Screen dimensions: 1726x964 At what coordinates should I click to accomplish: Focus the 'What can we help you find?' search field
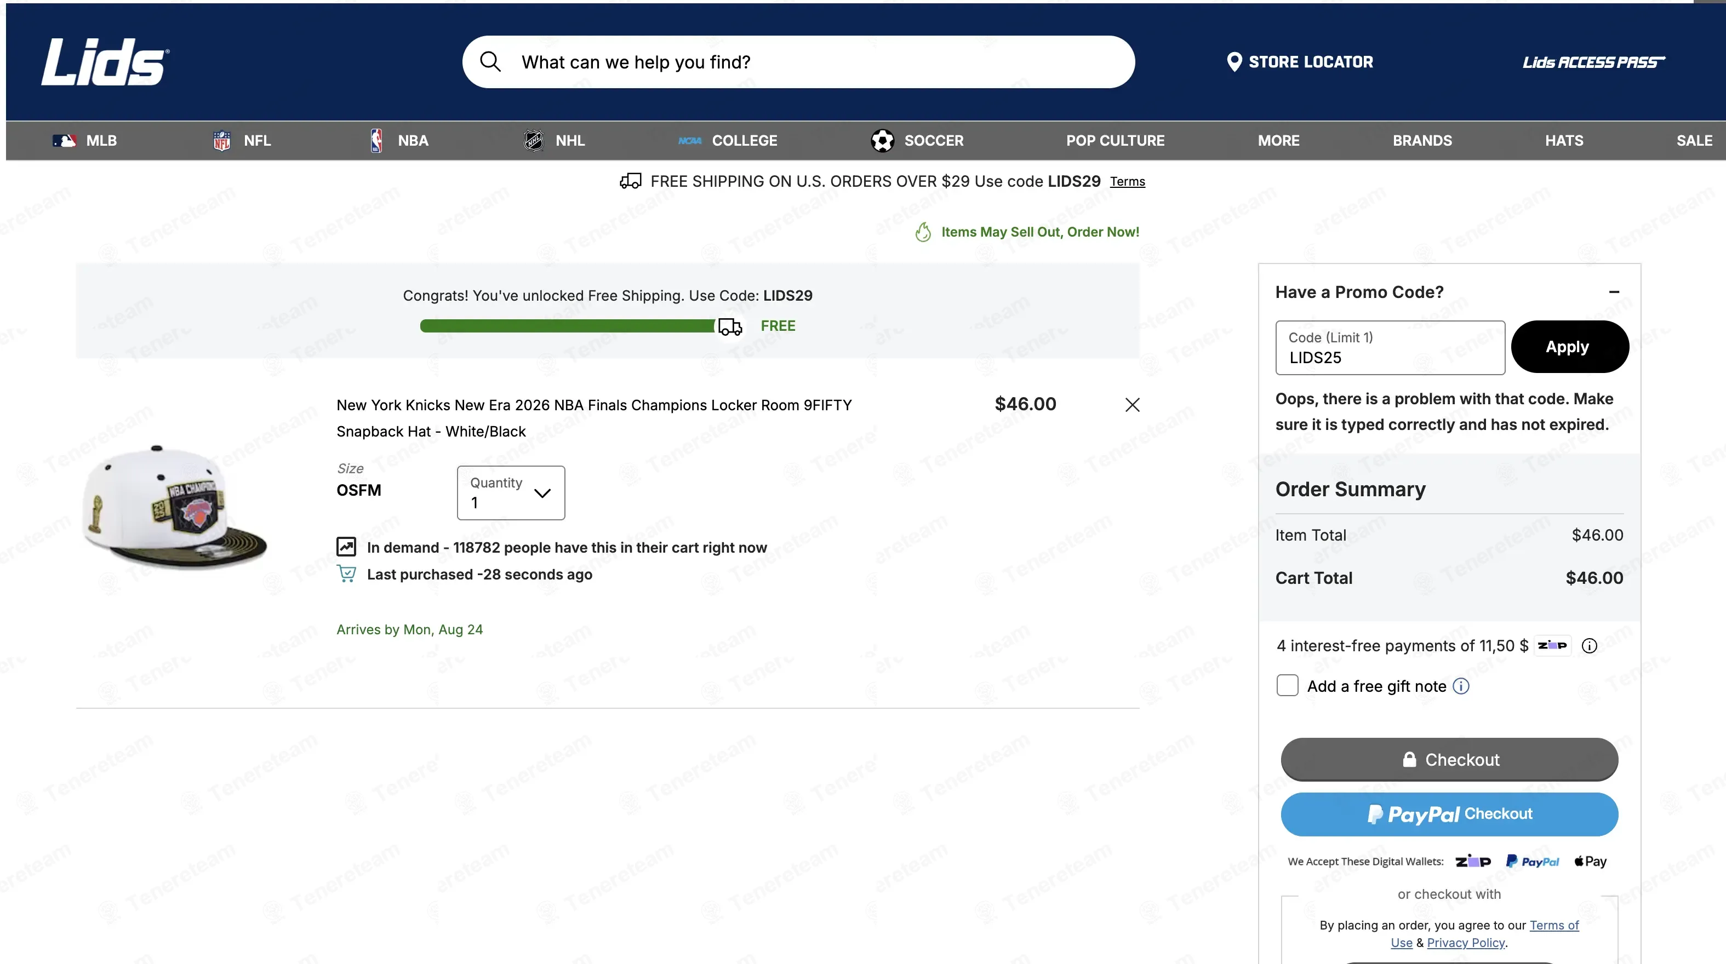coord(798,62)
